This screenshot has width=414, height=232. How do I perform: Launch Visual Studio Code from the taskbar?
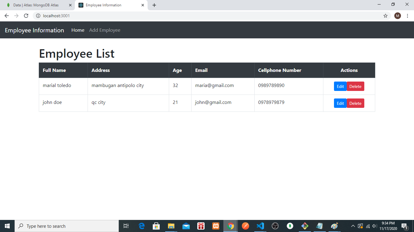tap(260, 226)
